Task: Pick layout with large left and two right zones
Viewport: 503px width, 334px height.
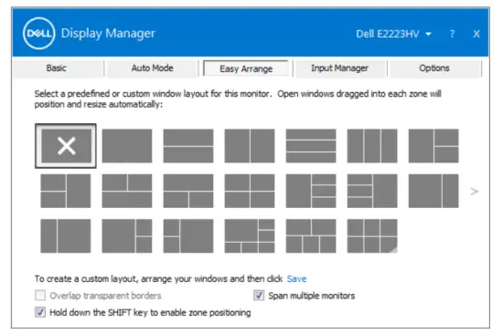Action: [x=433, y=146]
